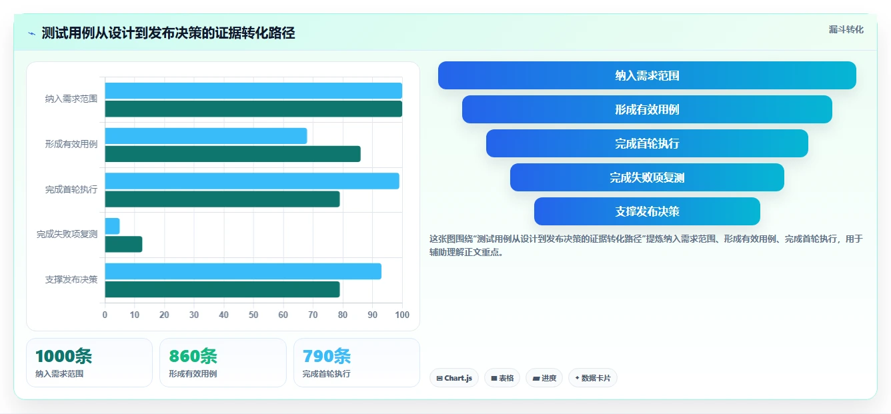Click the 1000条 stat card

[89, 363]
